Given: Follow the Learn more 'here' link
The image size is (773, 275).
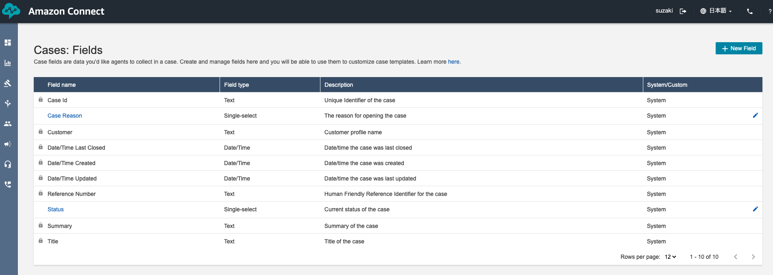Looking at the screenshot, I should click(453, 62).
